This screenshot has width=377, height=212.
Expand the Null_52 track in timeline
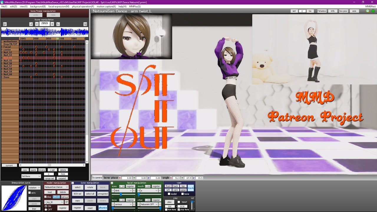pos(2,52)
